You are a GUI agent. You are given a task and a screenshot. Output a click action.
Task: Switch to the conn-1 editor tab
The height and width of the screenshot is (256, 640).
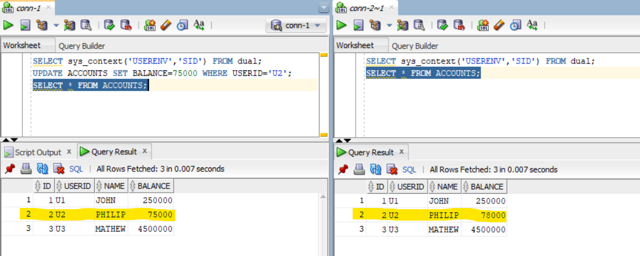click(x=27, y=7)
